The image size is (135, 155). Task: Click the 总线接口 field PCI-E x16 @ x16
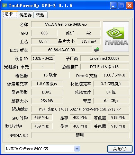105,67
